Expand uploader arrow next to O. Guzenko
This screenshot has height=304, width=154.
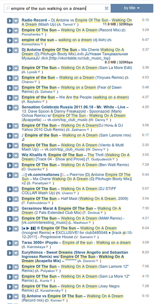41,169
